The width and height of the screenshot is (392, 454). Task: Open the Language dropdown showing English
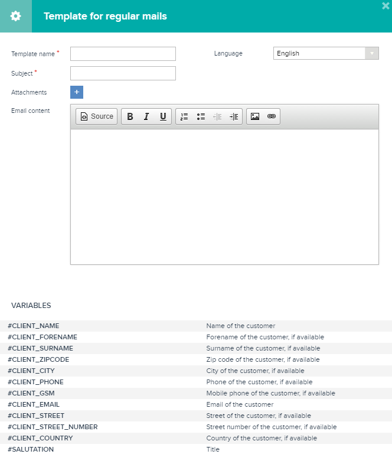[326, 53]
